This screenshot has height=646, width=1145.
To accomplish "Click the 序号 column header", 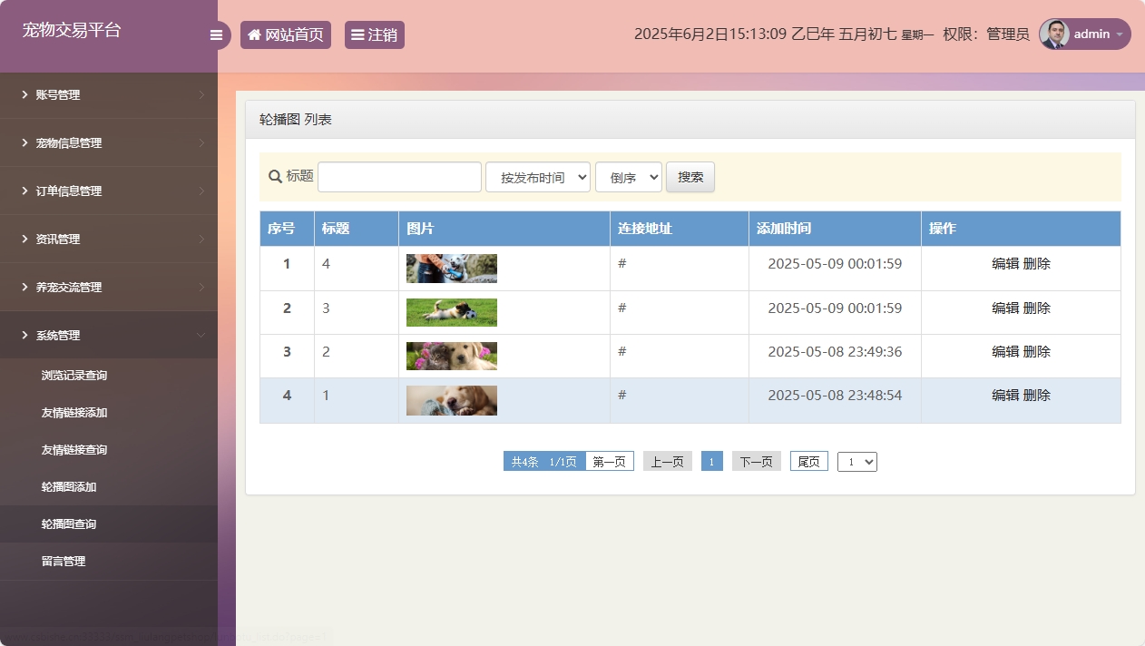I will click(x=287, y=229).
